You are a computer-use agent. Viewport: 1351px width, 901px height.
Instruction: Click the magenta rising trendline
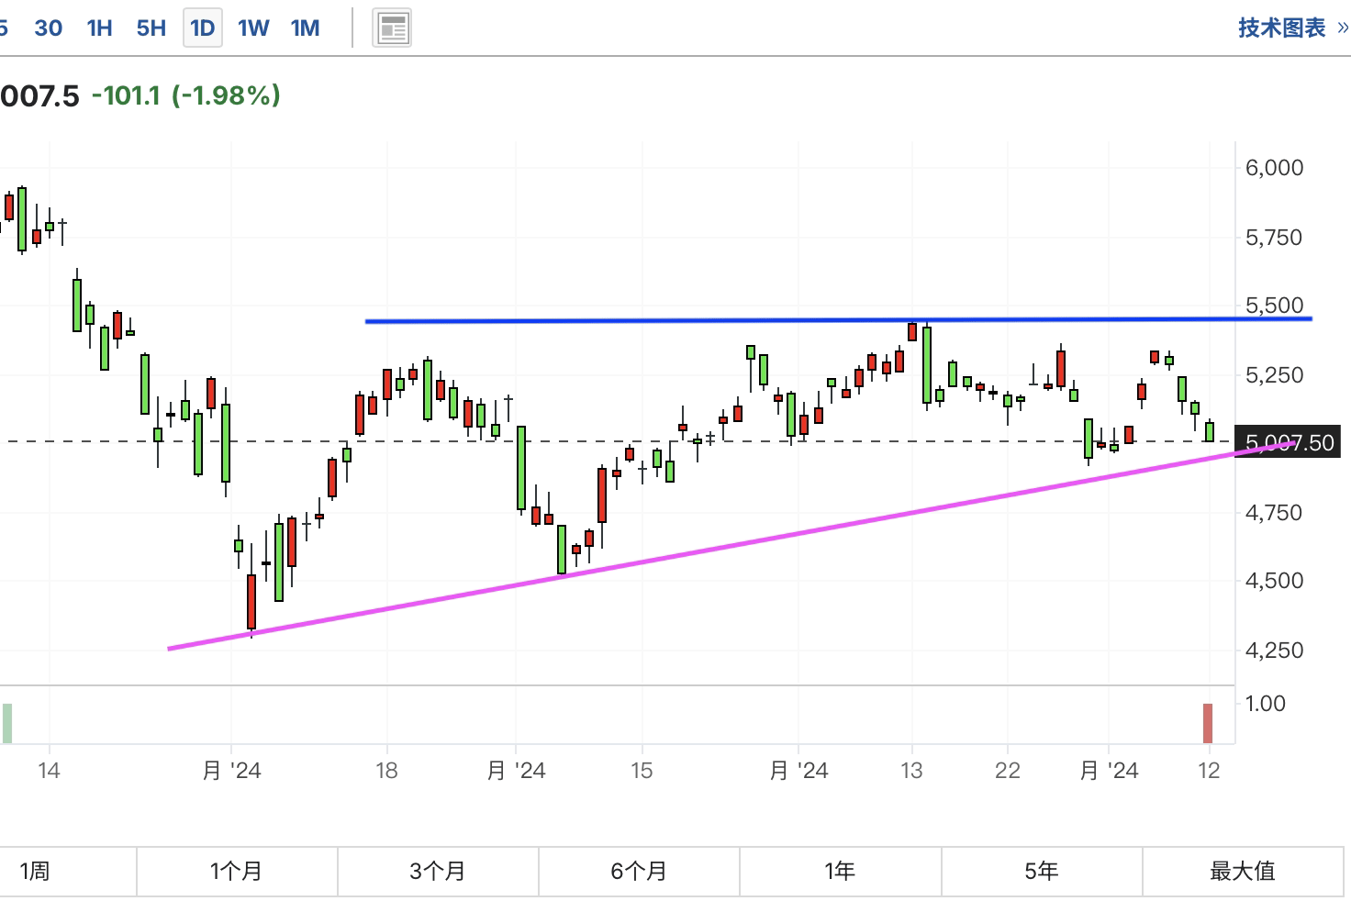731,546
